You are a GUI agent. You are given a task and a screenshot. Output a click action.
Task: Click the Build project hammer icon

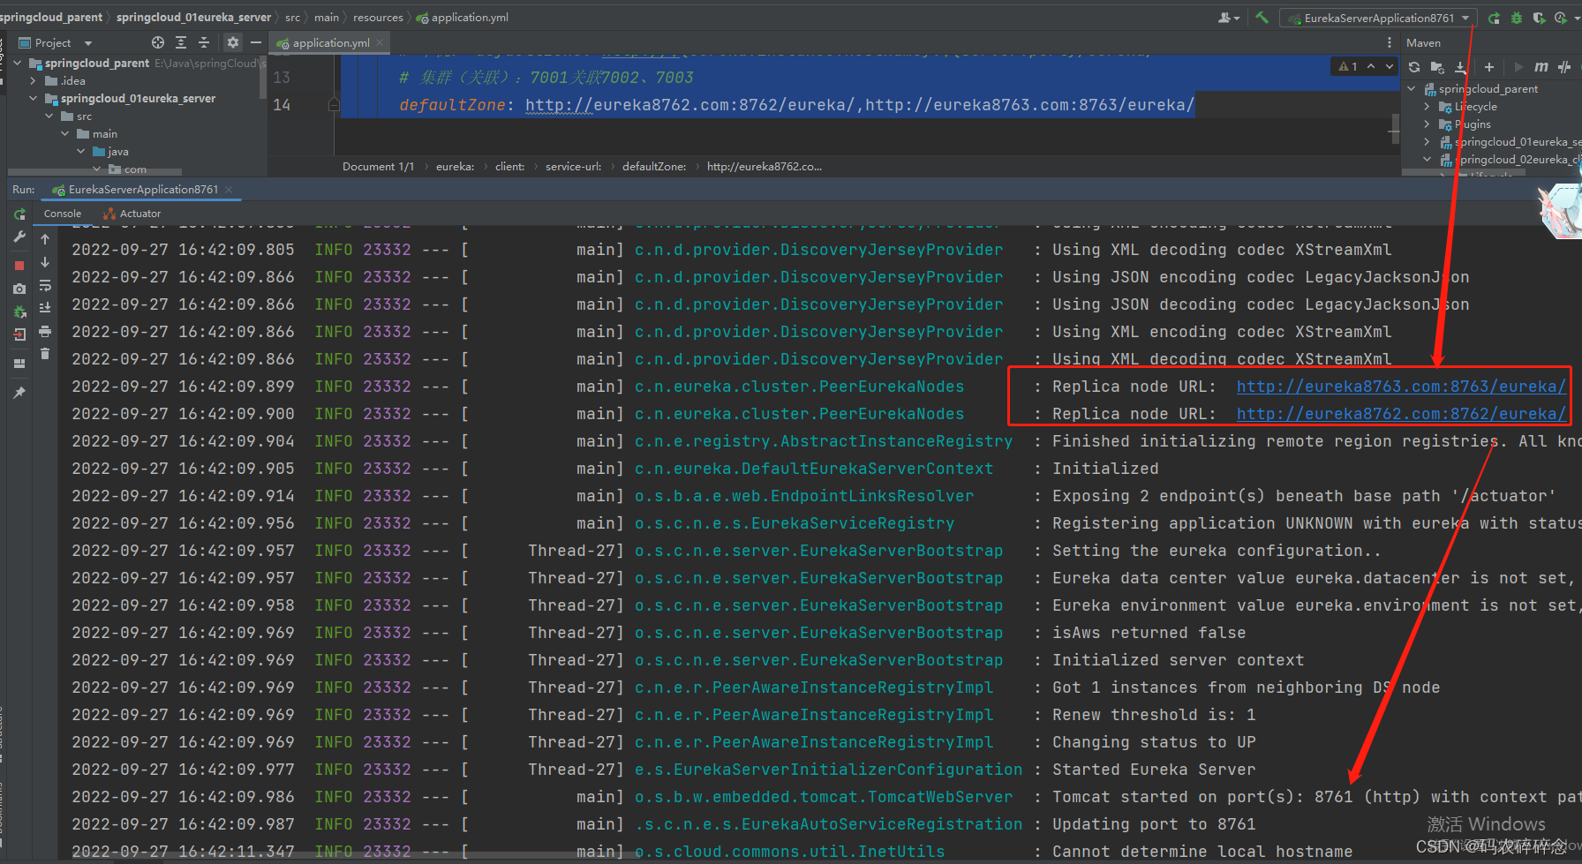point(1262,18)
